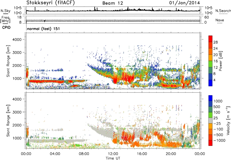Click the "12:00" time tick label

point(113,154)
